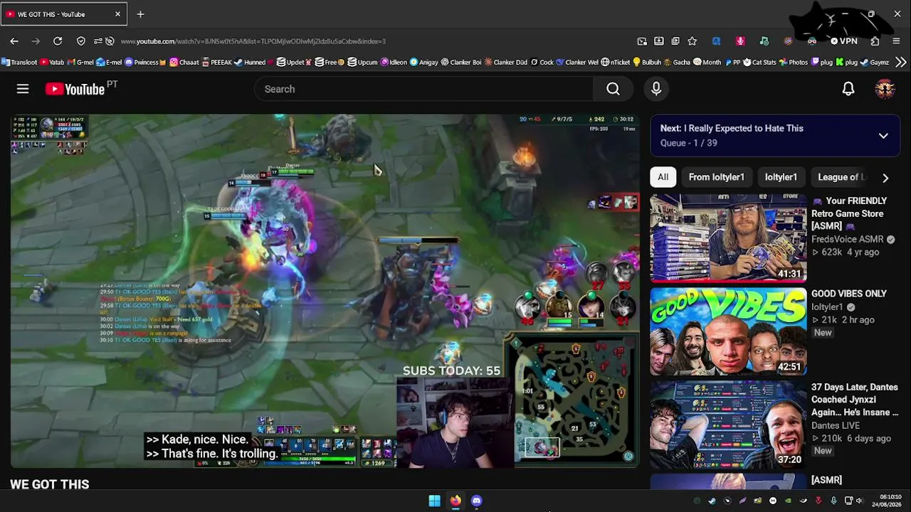Image resolution: width=911 pixels, height=512 pixels.
Task: Select the loltyler1 filter chip
Action: 781,177
